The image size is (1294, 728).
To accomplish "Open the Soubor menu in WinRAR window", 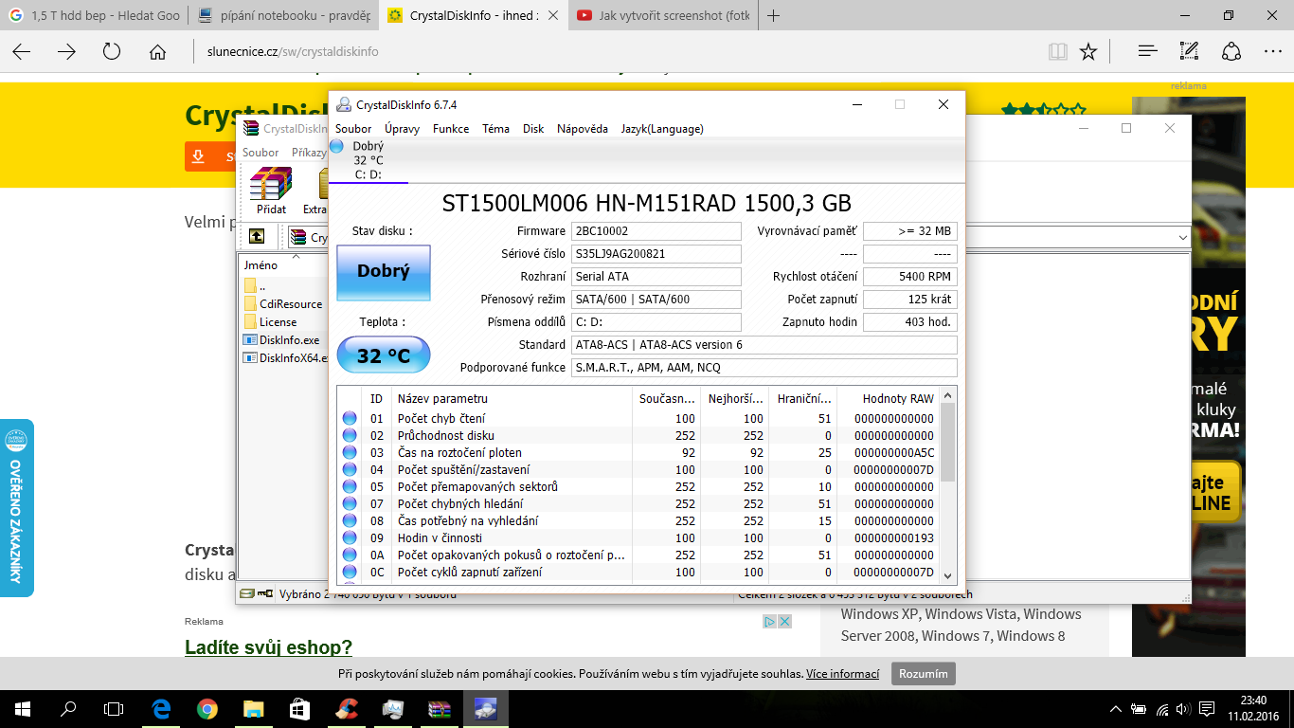I will point(261,152).
